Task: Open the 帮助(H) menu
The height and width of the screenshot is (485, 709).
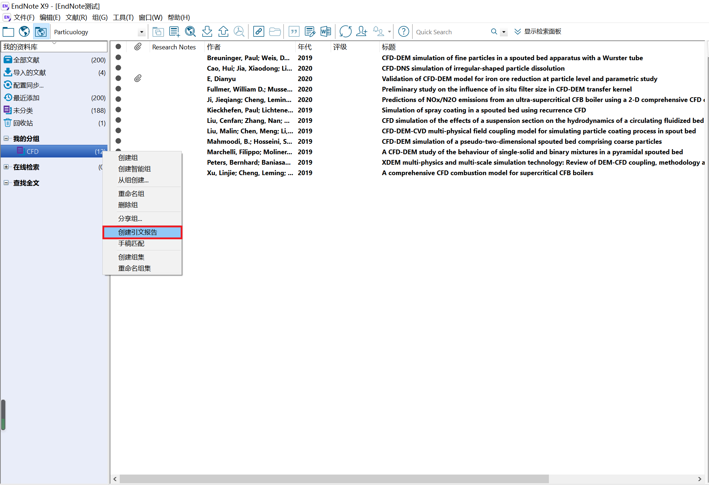Action: [x=179, y=17]
